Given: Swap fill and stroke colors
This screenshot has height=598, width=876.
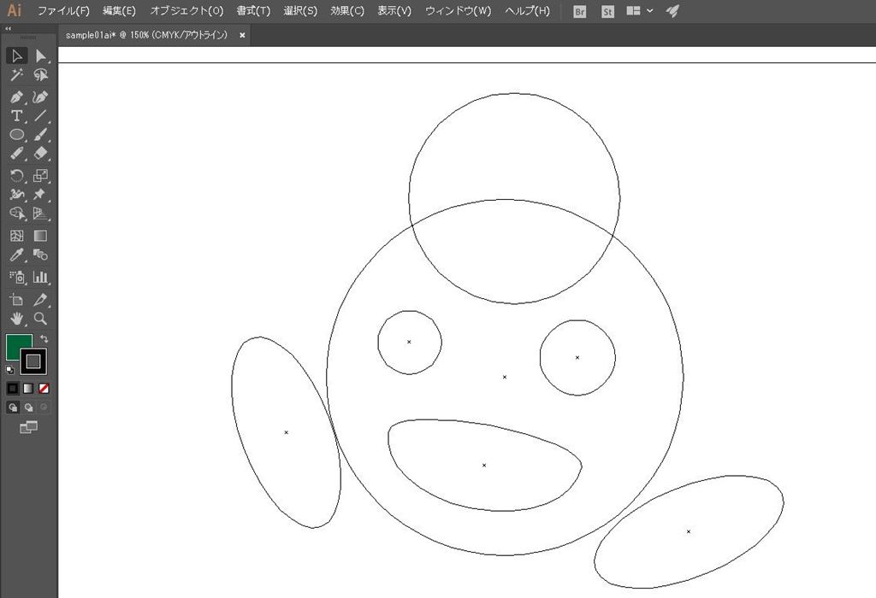Looking at the screenshot, I should 44,339.
